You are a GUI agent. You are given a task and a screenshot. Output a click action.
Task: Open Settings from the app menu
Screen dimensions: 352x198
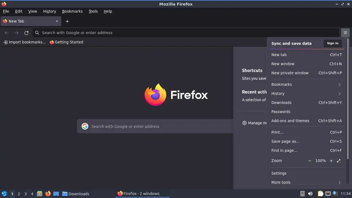[306, 173]
